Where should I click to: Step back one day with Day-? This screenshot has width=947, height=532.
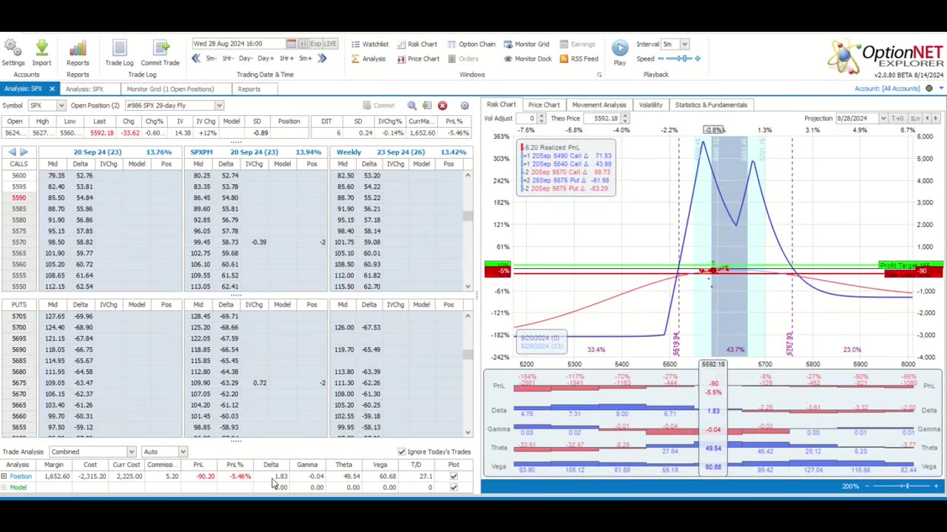[246, 58]
